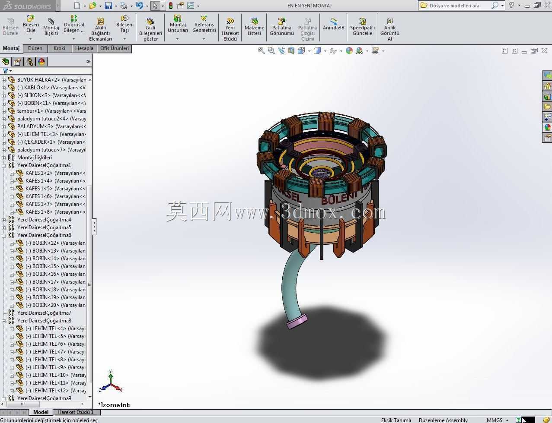Image resolution: width=552 pixels, height=423 pixels.
Task: Open the File Properties icon
Action: [x=181, y=6]
